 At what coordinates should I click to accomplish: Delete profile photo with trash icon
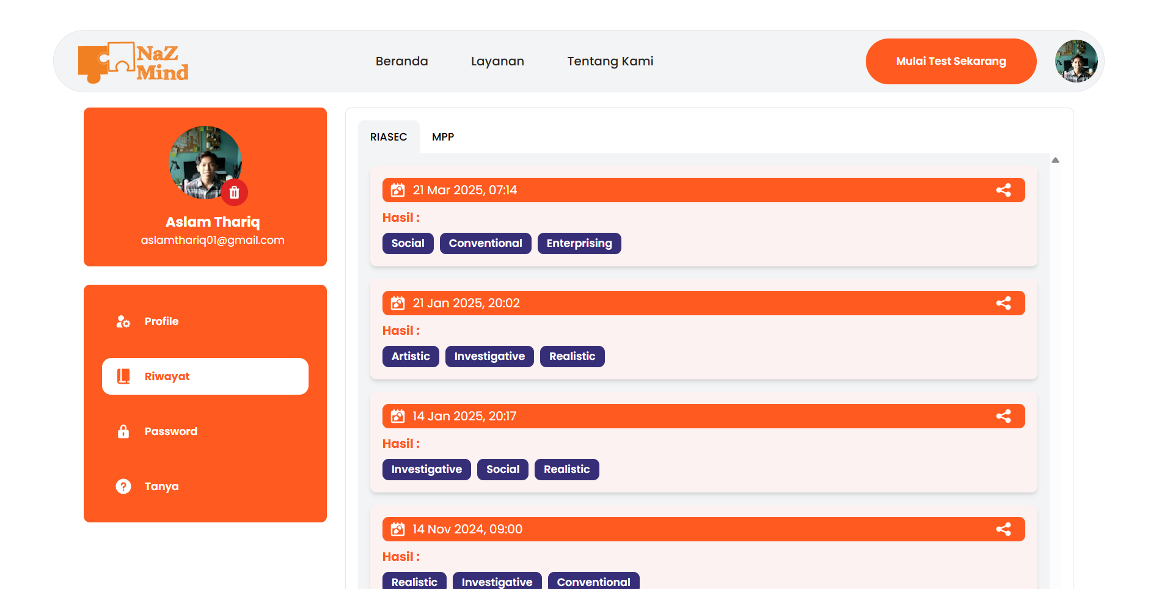pos(234,192)
